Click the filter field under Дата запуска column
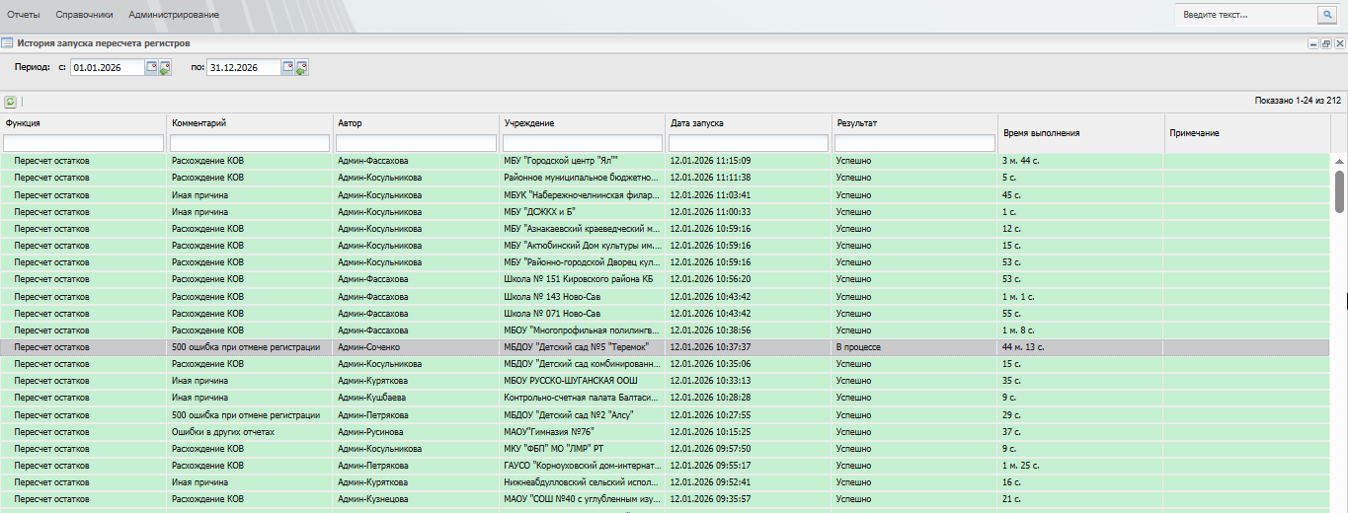 pos(749,143)
